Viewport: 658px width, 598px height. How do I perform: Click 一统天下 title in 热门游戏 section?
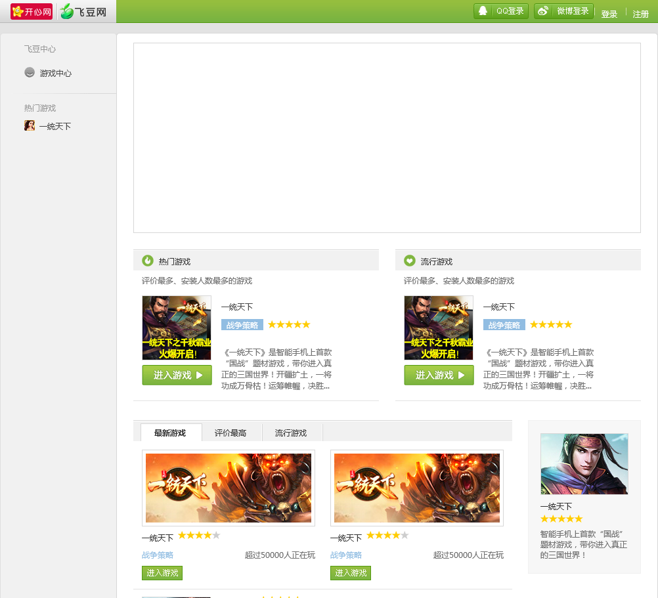(237, 307)
